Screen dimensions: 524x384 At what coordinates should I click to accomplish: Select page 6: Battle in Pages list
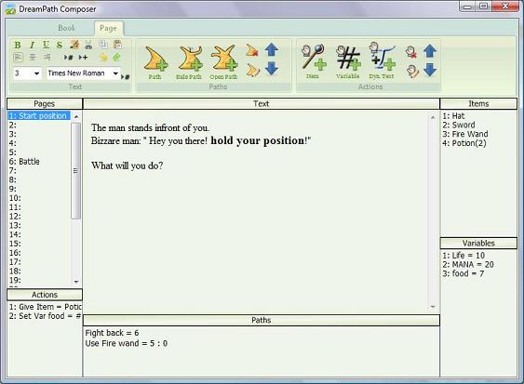(x=24, y=162)
